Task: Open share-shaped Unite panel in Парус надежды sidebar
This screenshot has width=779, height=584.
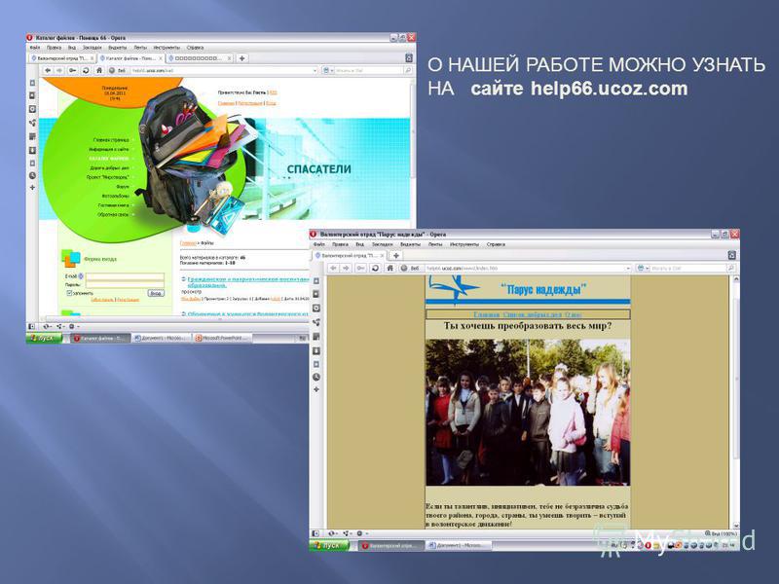Action: point(315,322)
